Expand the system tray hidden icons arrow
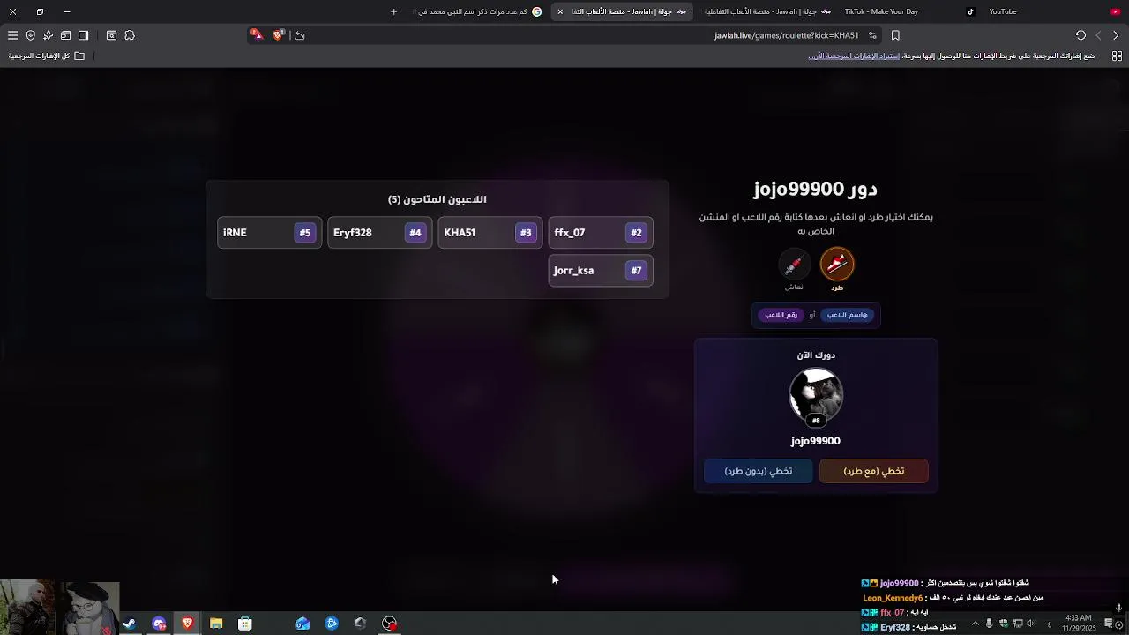Viewport: 1129px width, 635px height. 975,624
